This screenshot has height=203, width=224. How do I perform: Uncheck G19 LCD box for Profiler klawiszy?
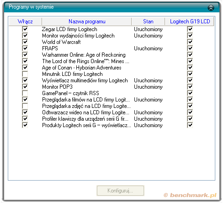point(190,119)
